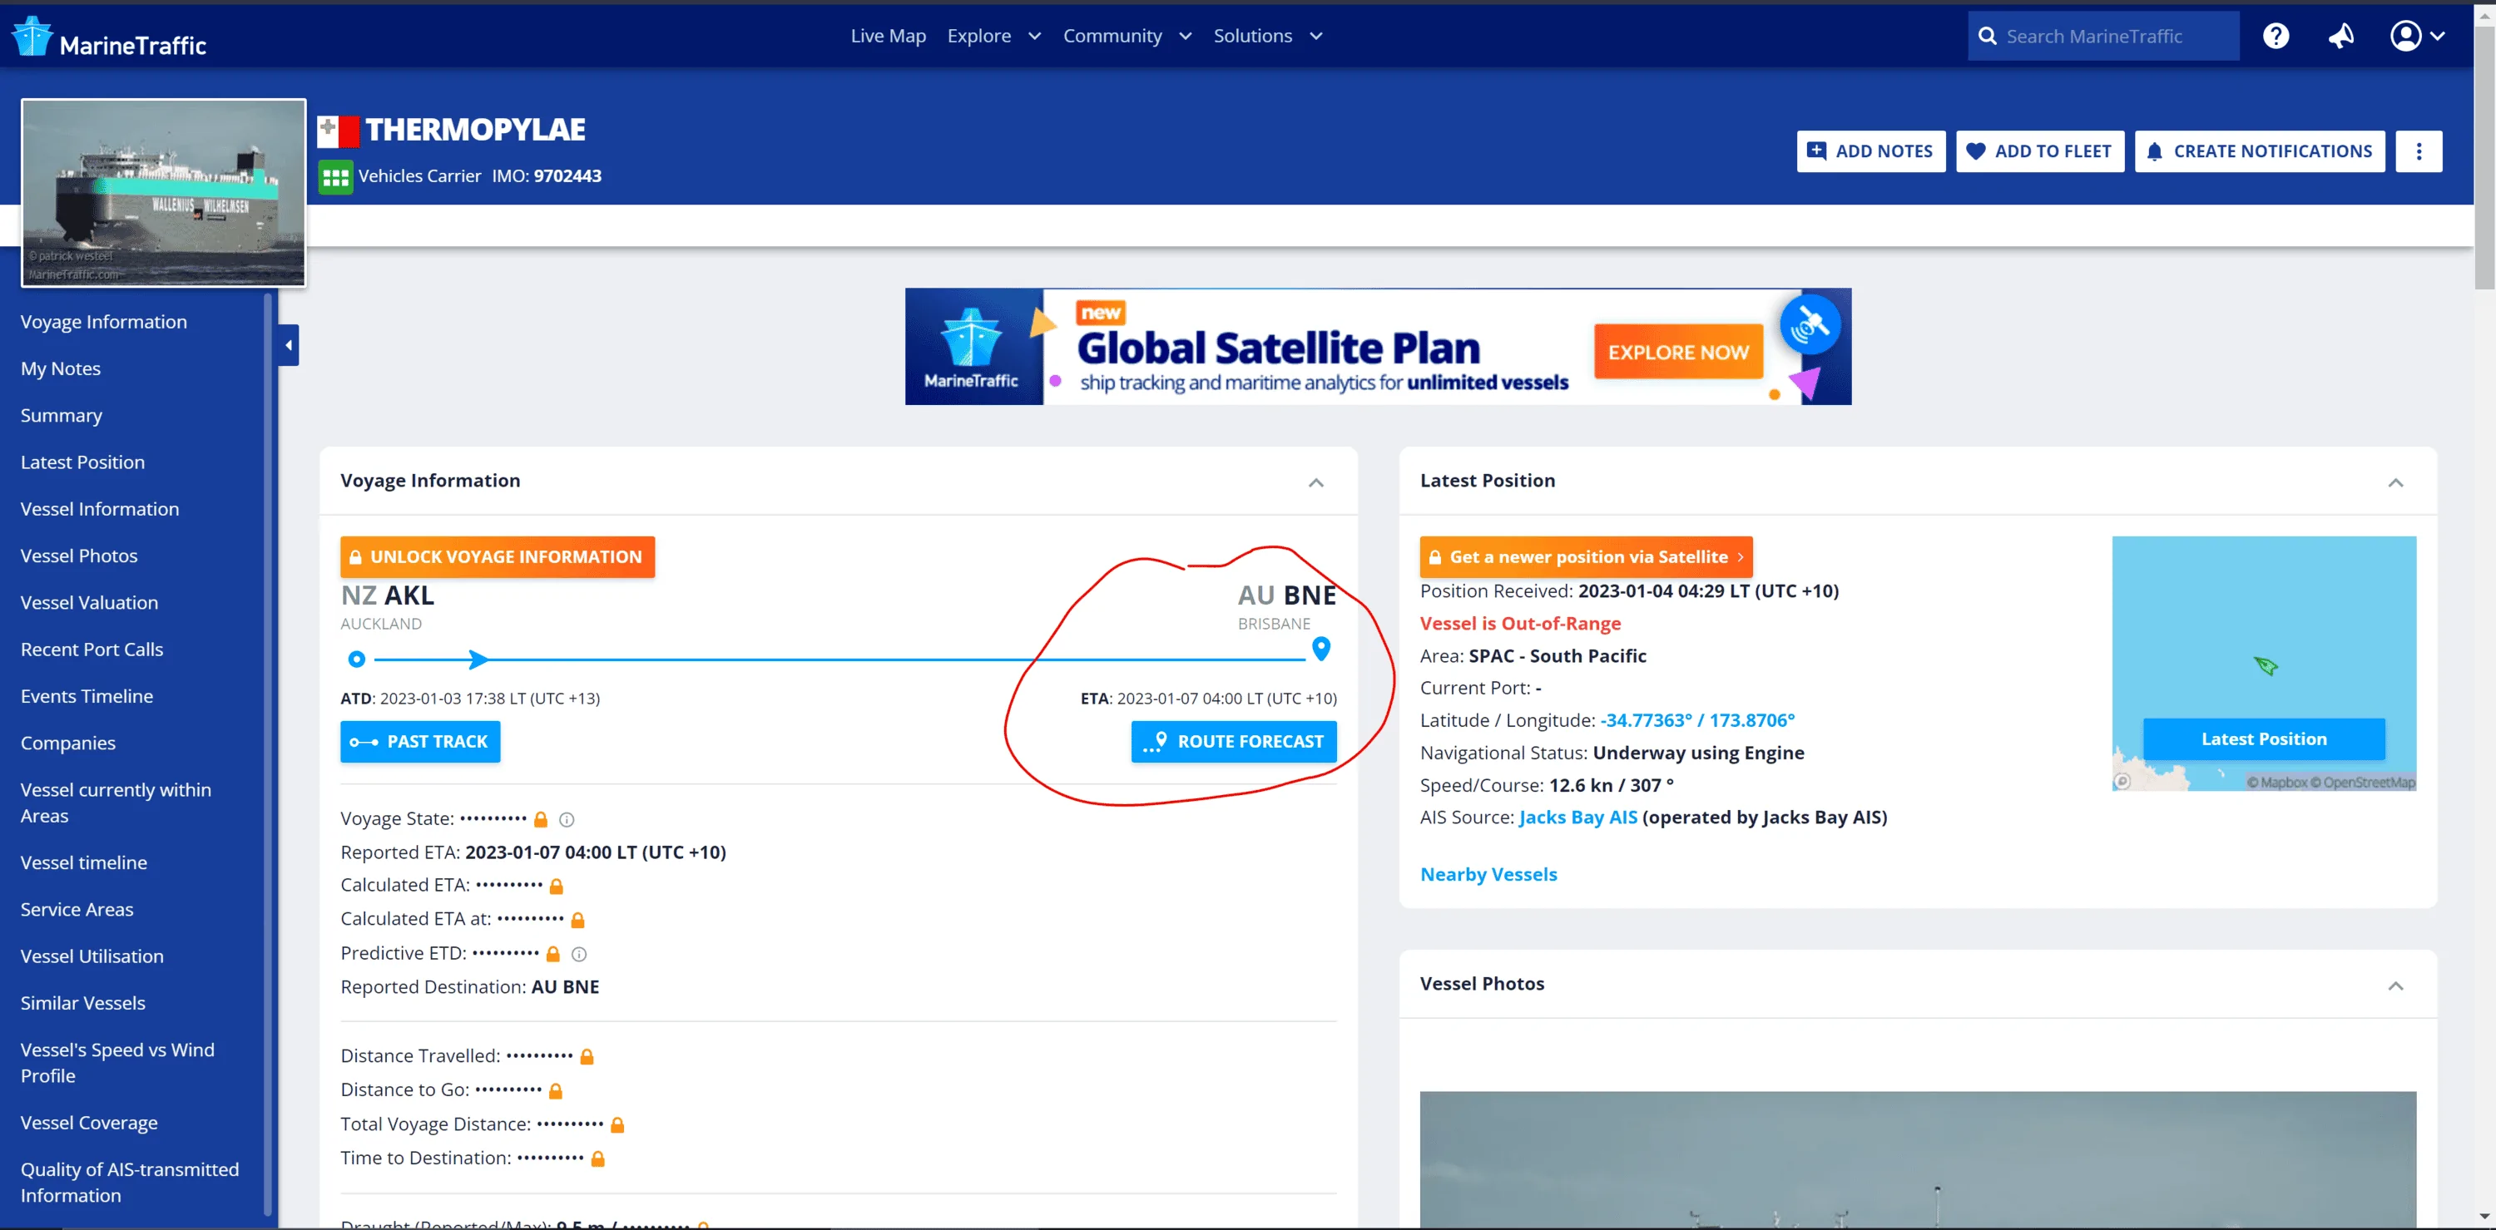Click the THERMOPYLAE vessel photo thumbnail
2496x1230 pixels.
(x=164, y=193)
